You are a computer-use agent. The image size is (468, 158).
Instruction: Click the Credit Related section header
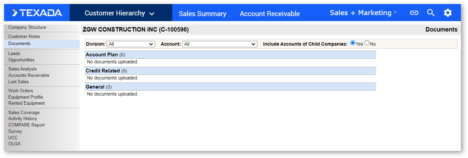pos(103,71)
